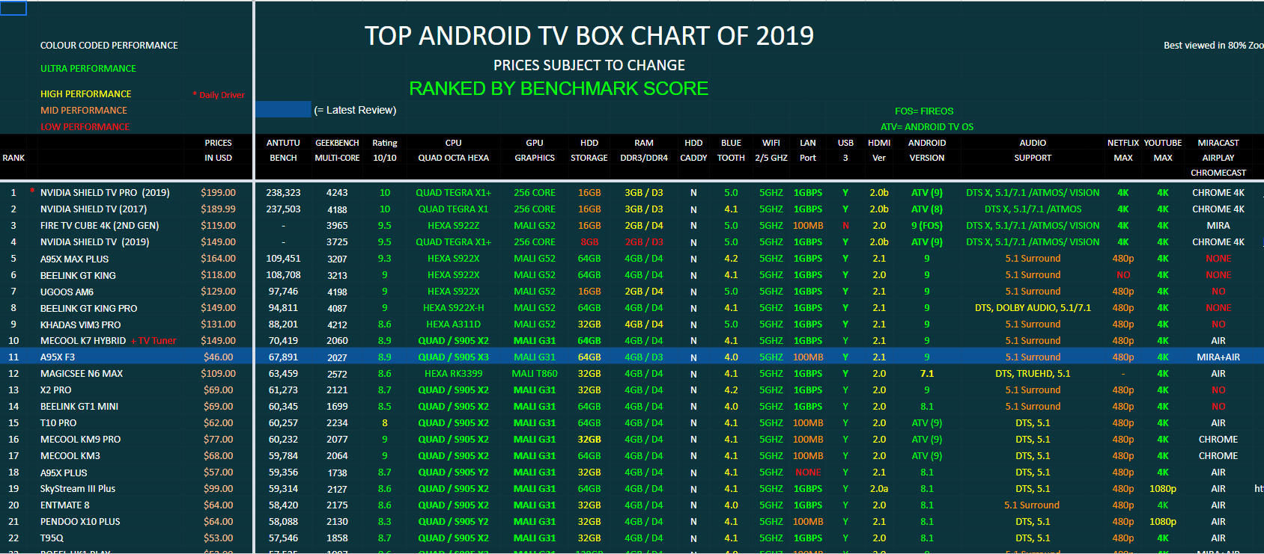
Task: Select the GEEKBENCH MULTI-CORE header cell
Action: tap(337, 150)
